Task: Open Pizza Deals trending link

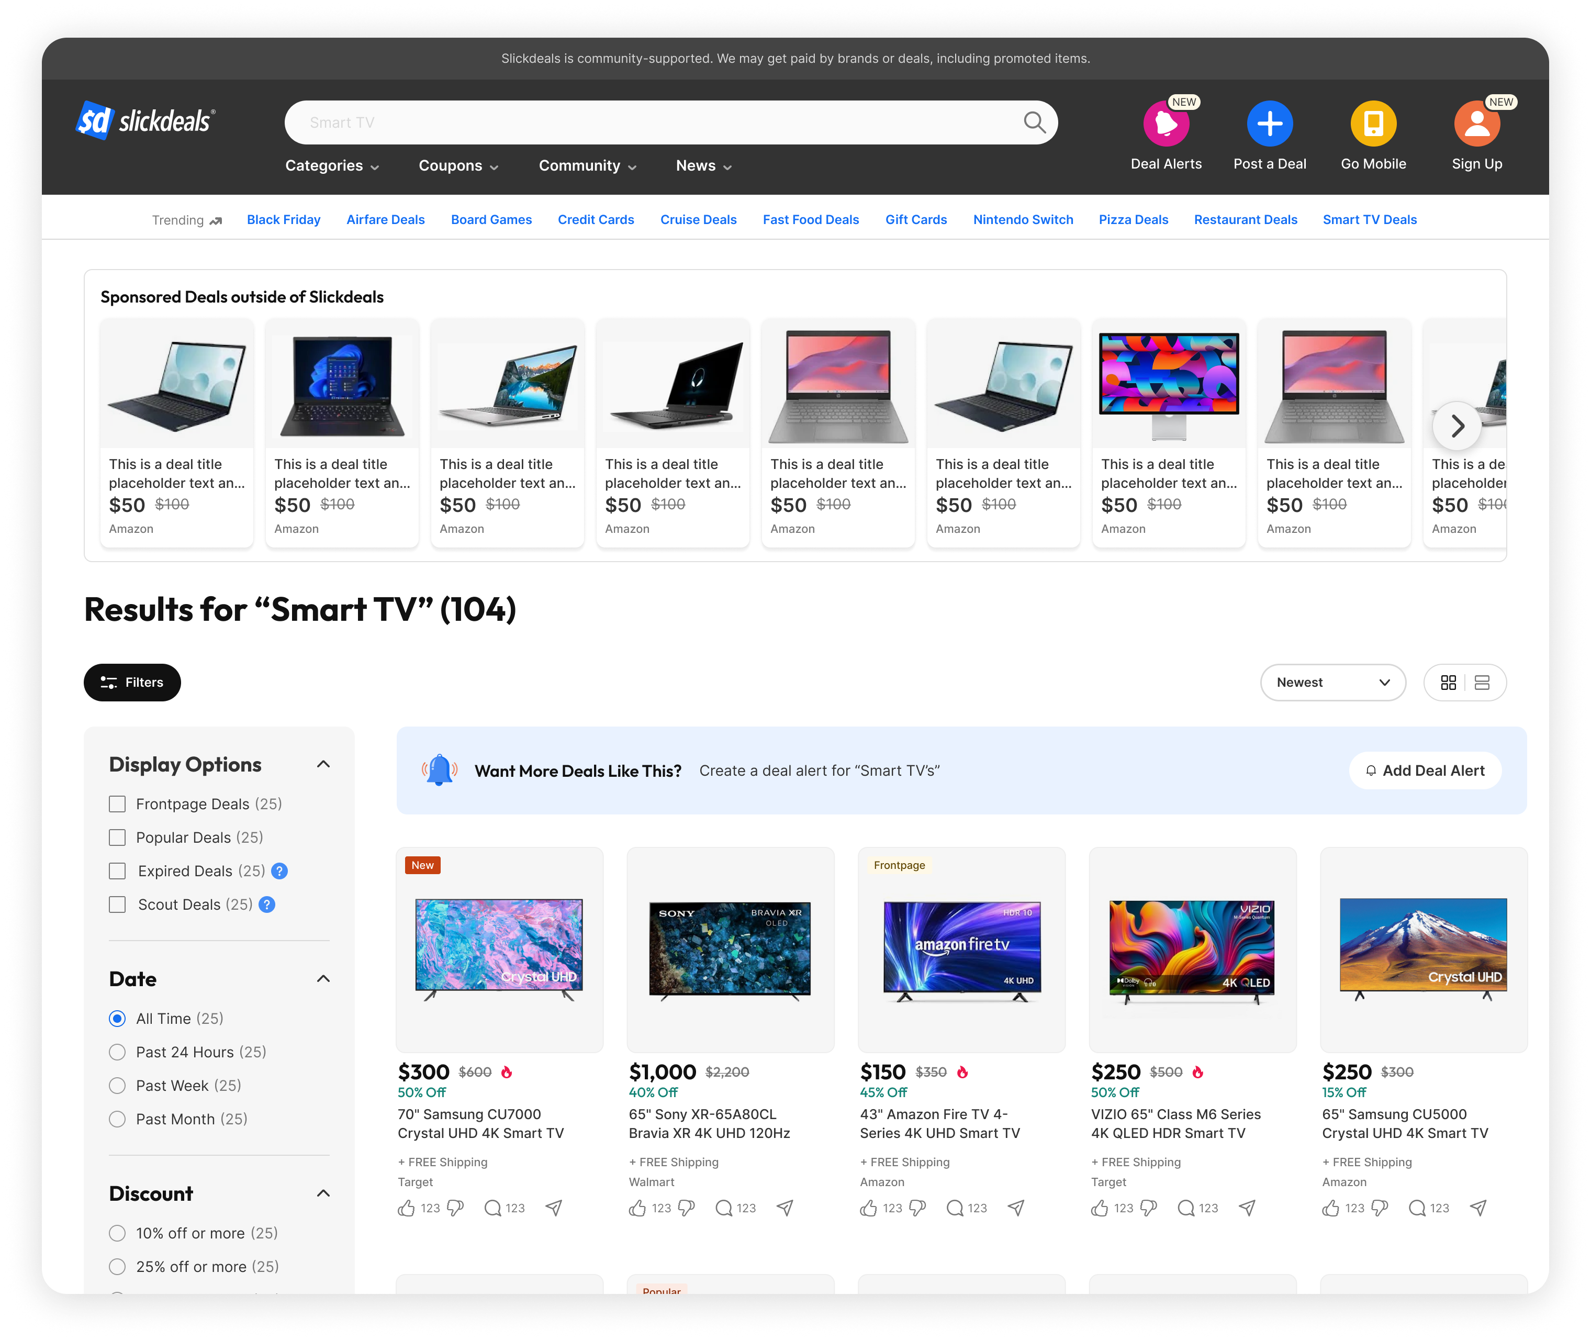Action: (x=1133, y=219)
